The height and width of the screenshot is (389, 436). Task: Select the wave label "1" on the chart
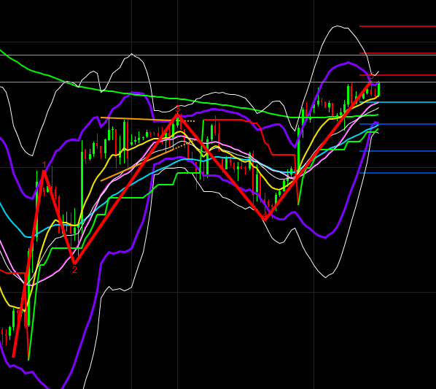point(44,165)
